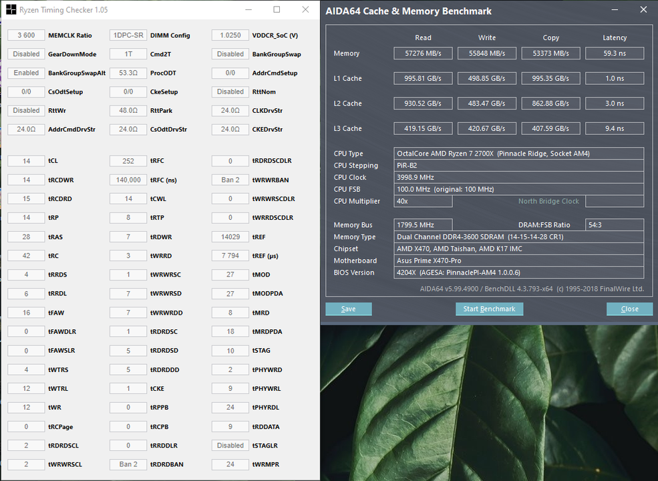The height and width of the screenshot is (481, 658).
Task: Click the tWRWRBAN Ban 2 box
Action: click(230, 180)
